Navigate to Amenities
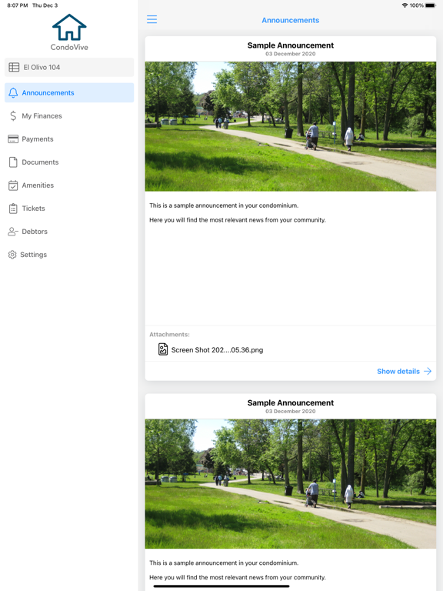This screenshot has height=591, width=443. click(x=69, y=185)
